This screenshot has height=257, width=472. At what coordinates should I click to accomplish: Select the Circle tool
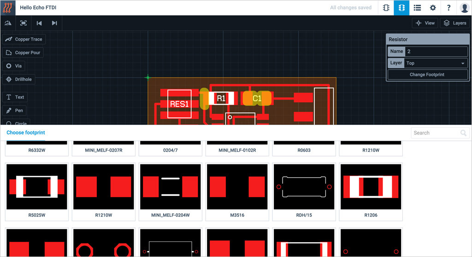click(16, 123)
